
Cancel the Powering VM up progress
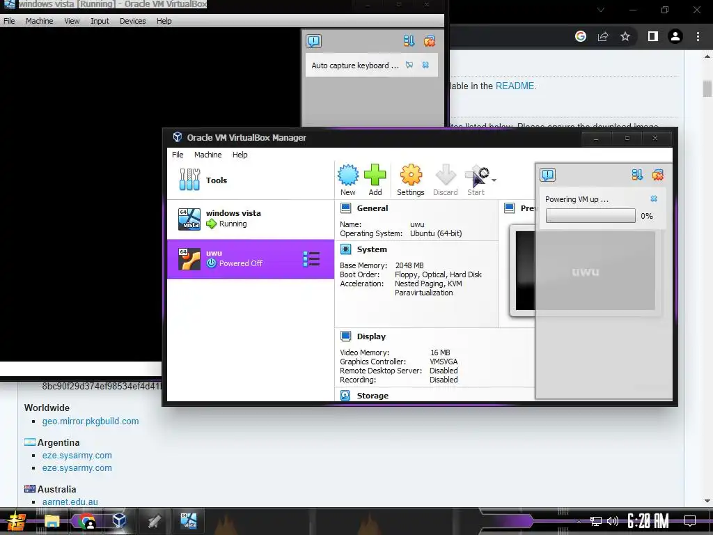coord(654,199)
